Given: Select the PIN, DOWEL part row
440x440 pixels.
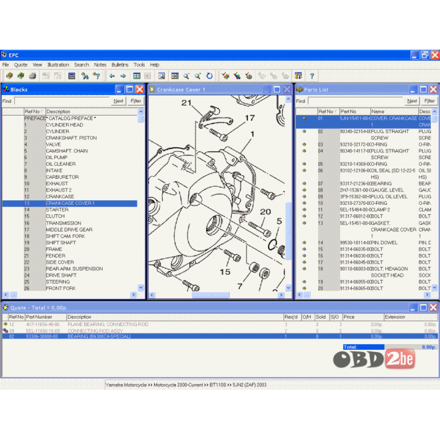Looking at the screenshot, I should tap(363, 243).
